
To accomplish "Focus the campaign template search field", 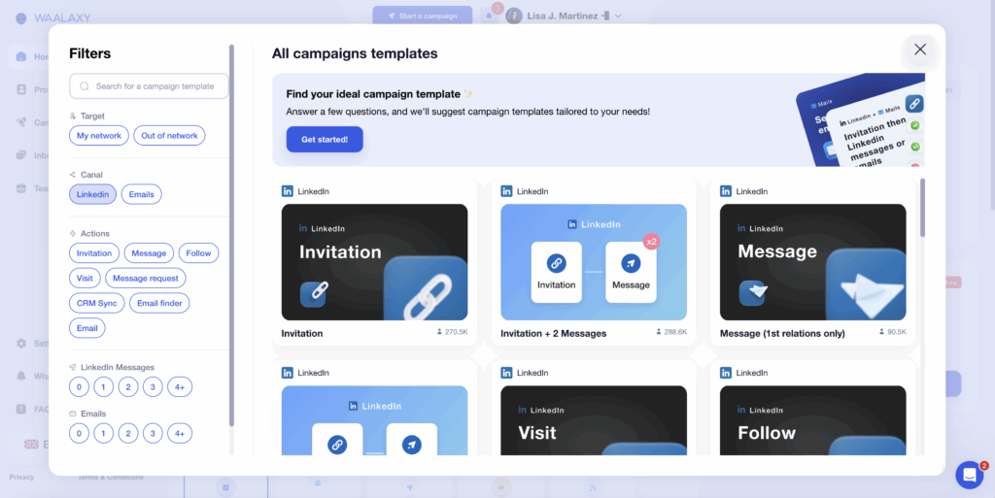I will (149, 86).
